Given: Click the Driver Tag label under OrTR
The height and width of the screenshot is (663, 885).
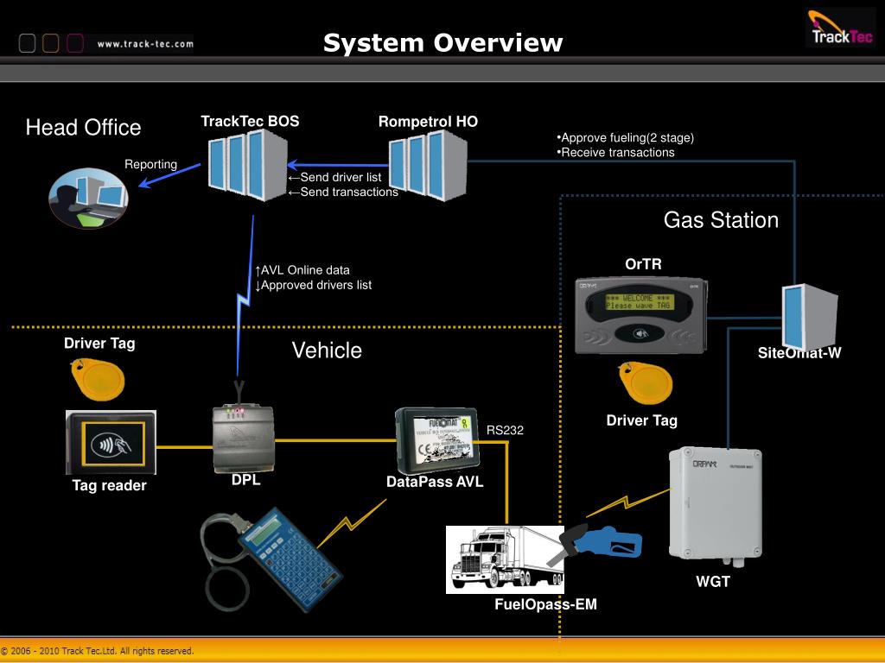Looking at the screenshot, I should 642,420.
